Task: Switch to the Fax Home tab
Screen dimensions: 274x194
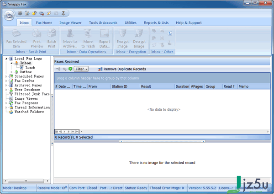Action: 44,22
